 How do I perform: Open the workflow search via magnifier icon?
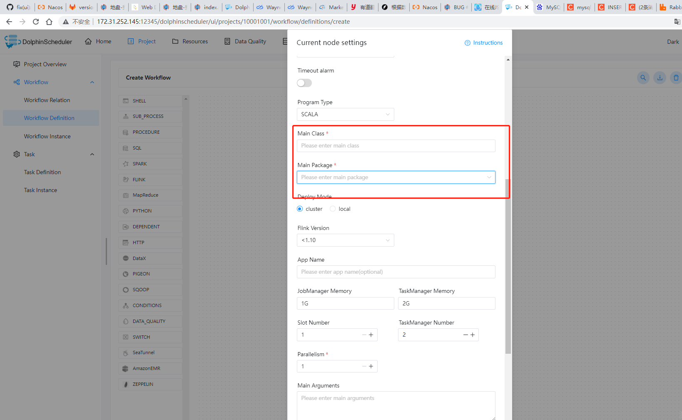pos(643,77)
